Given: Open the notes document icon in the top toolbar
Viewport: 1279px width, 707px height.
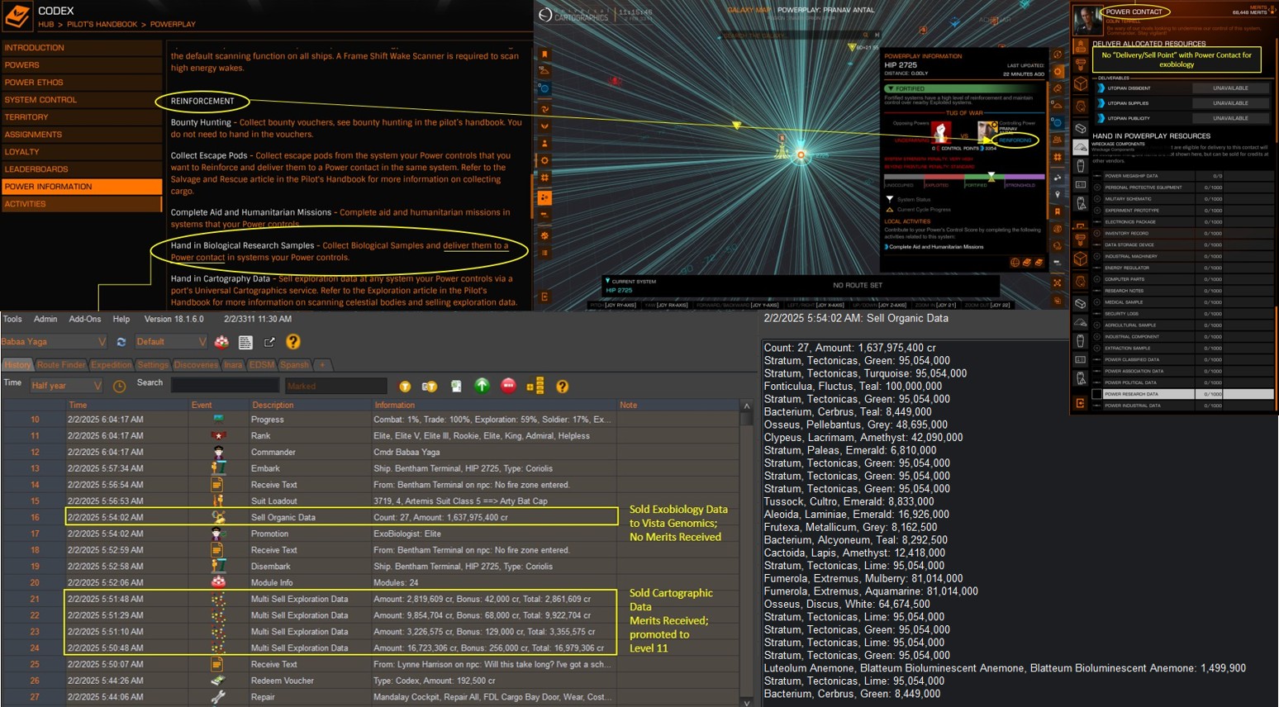Looking at the screenshot, I should coord(245,342).
